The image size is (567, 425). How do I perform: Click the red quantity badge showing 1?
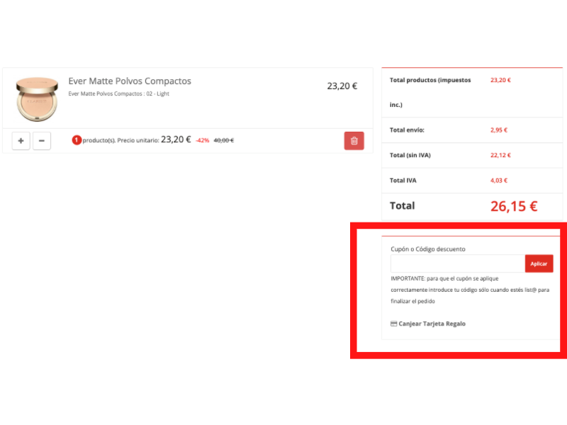77,140
